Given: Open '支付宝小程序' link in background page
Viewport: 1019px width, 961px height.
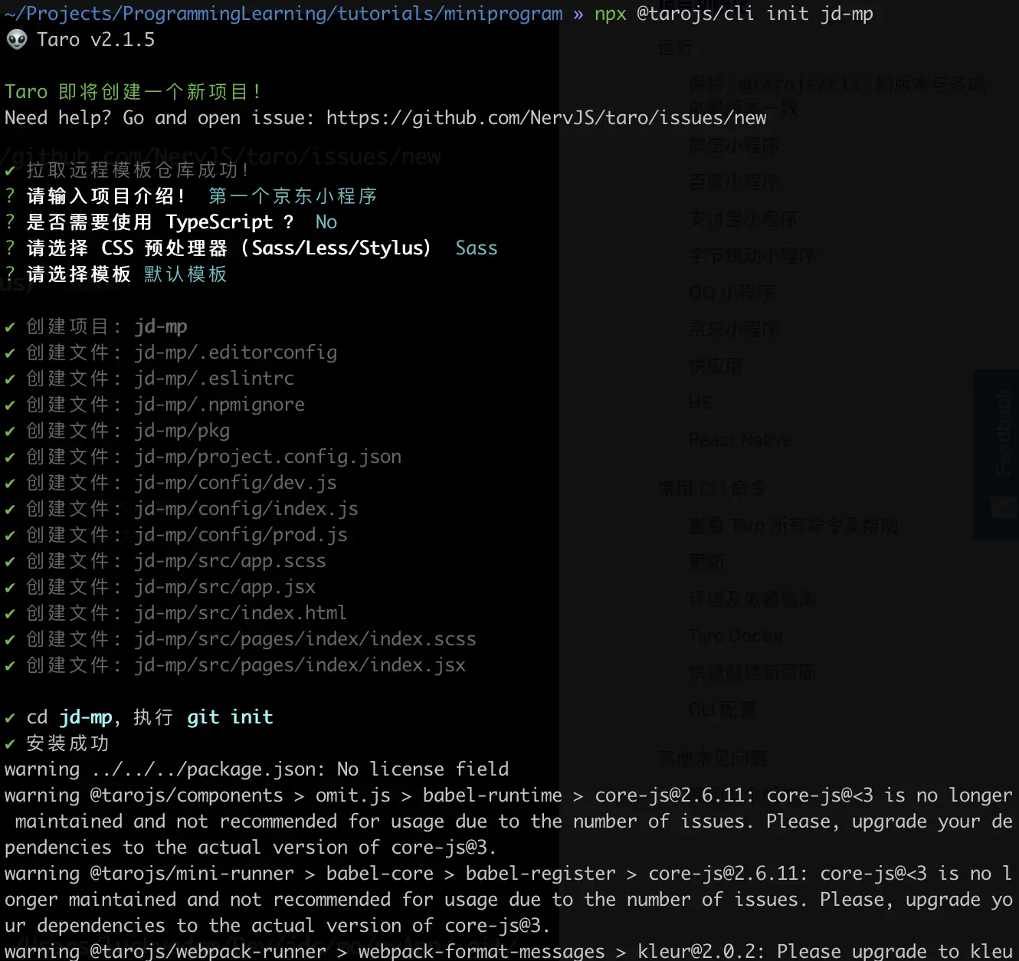Looking at the screenshot, I should click(743, 219).
